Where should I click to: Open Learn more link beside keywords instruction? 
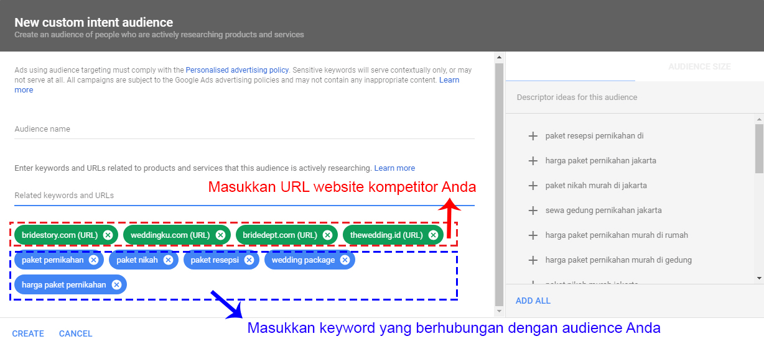click(x=394, y=168)
